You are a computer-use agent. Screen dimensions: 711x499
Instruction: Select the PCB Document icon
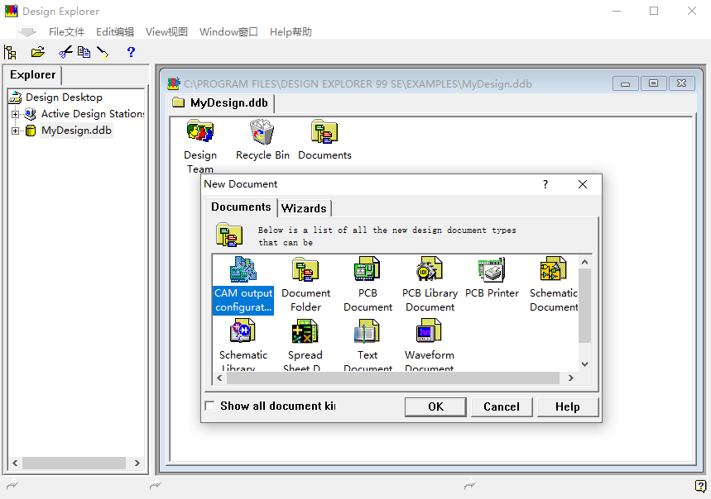point(368,271)
